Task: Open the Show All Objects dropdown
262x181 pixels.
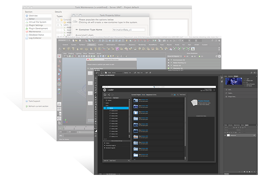Action: tap(175, 56)
